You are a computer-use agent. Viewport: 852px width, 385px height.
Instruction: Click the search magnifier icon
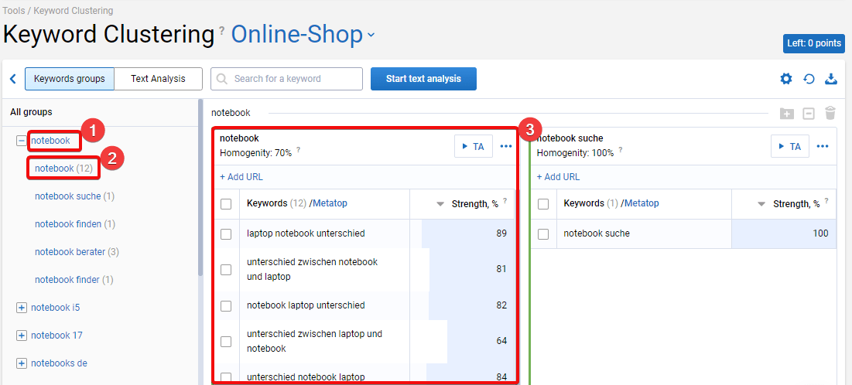[221, 79]
